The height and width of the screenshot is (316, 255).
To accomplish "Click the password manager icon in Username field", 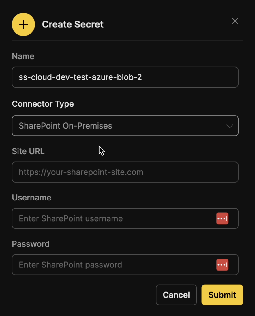I will tap(222, 218).
